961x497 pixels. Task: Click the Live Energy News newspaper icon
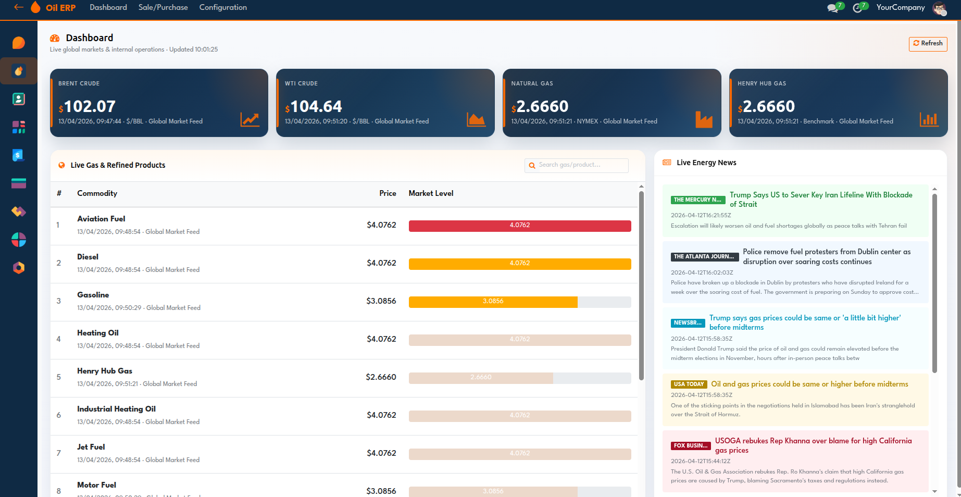click(x=667, y=163)
